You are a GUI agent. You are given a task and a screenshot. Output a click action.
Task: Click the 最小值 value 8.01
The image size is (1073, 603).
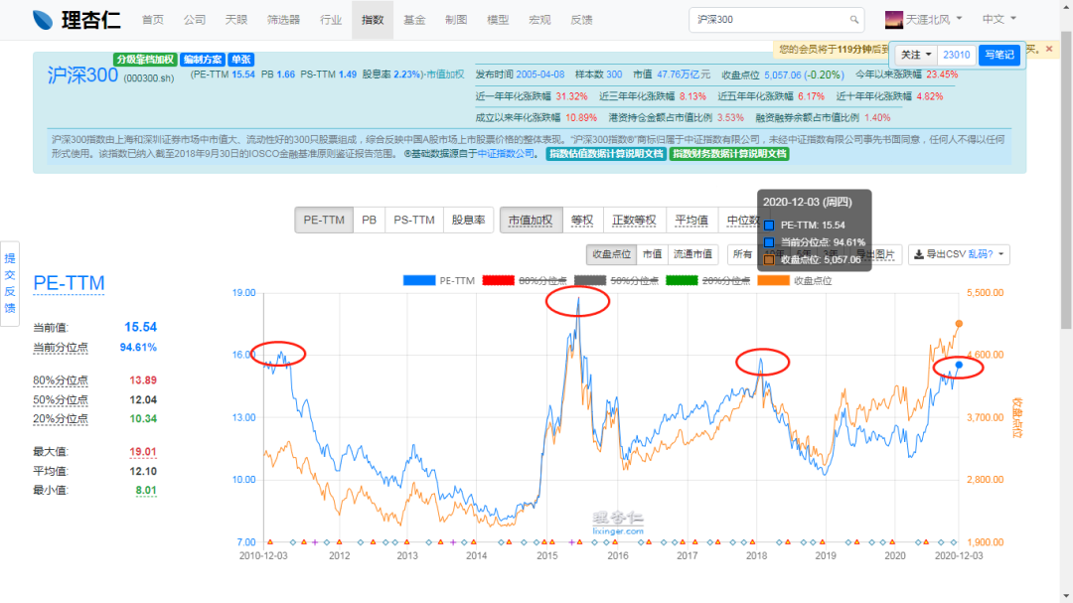tap(146, 490)
